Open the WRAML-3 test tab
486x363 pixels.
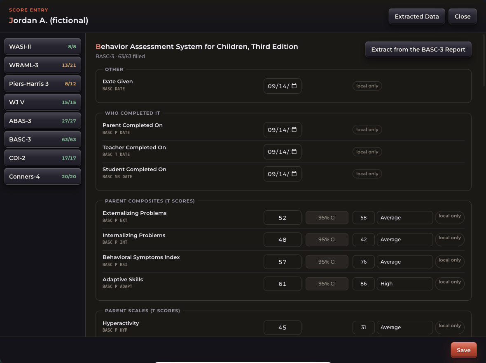click(42, 65)
